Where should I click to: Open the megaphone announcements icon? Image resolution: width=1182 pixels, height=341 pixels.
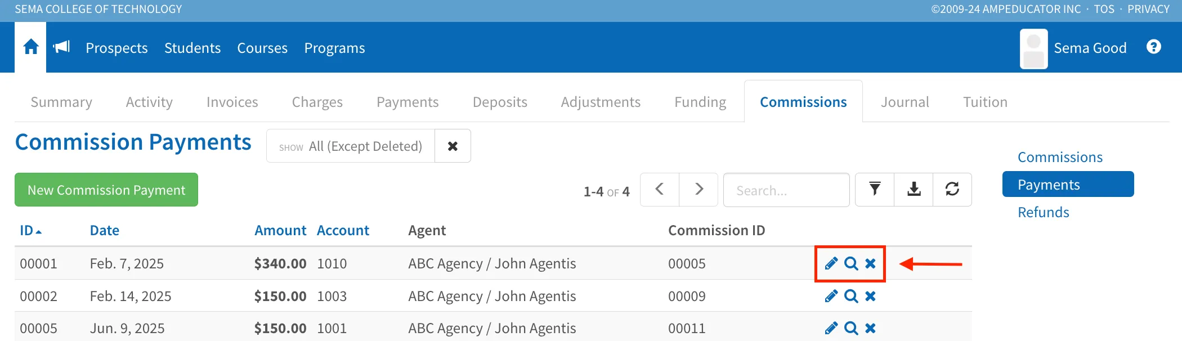(61, 47)
